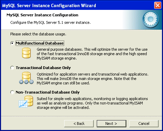
Task: Click the 'General purpose databases' description text
Action: pos(92,54)
